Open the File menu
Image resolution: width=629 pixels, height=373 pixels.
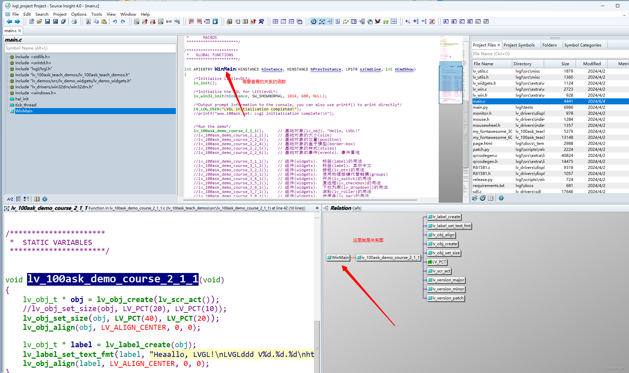point(15,14)
